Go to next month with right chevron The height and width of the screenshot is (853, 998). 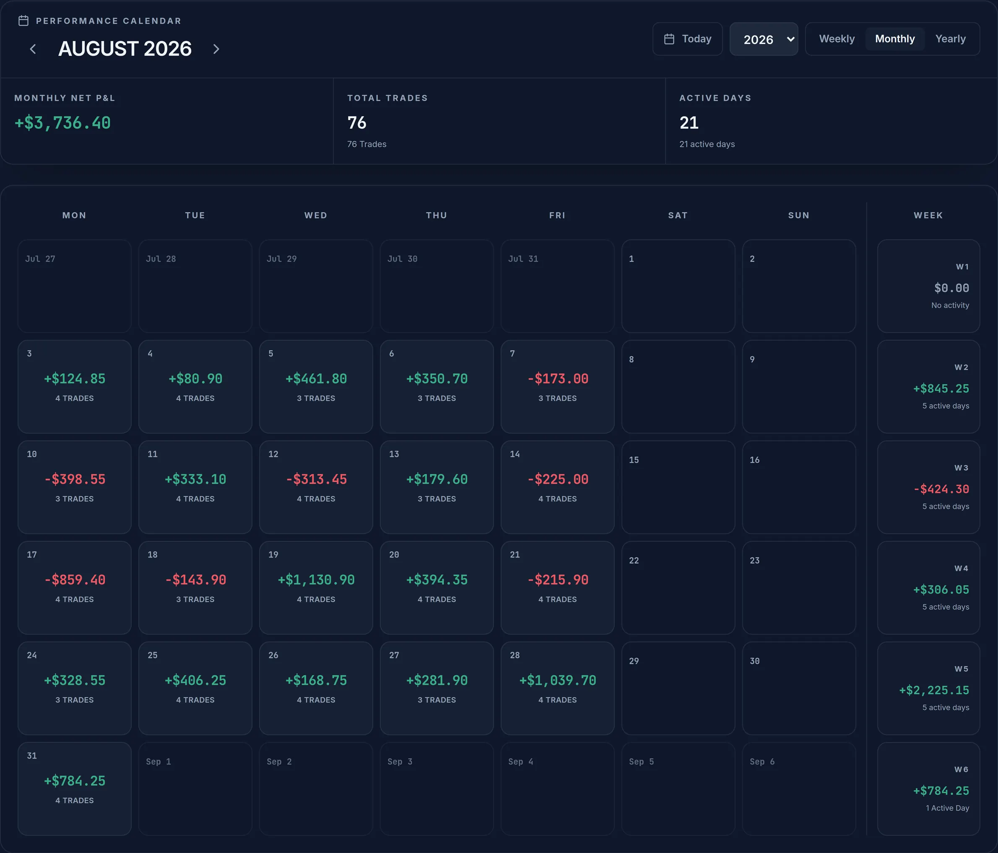(216, 49)
